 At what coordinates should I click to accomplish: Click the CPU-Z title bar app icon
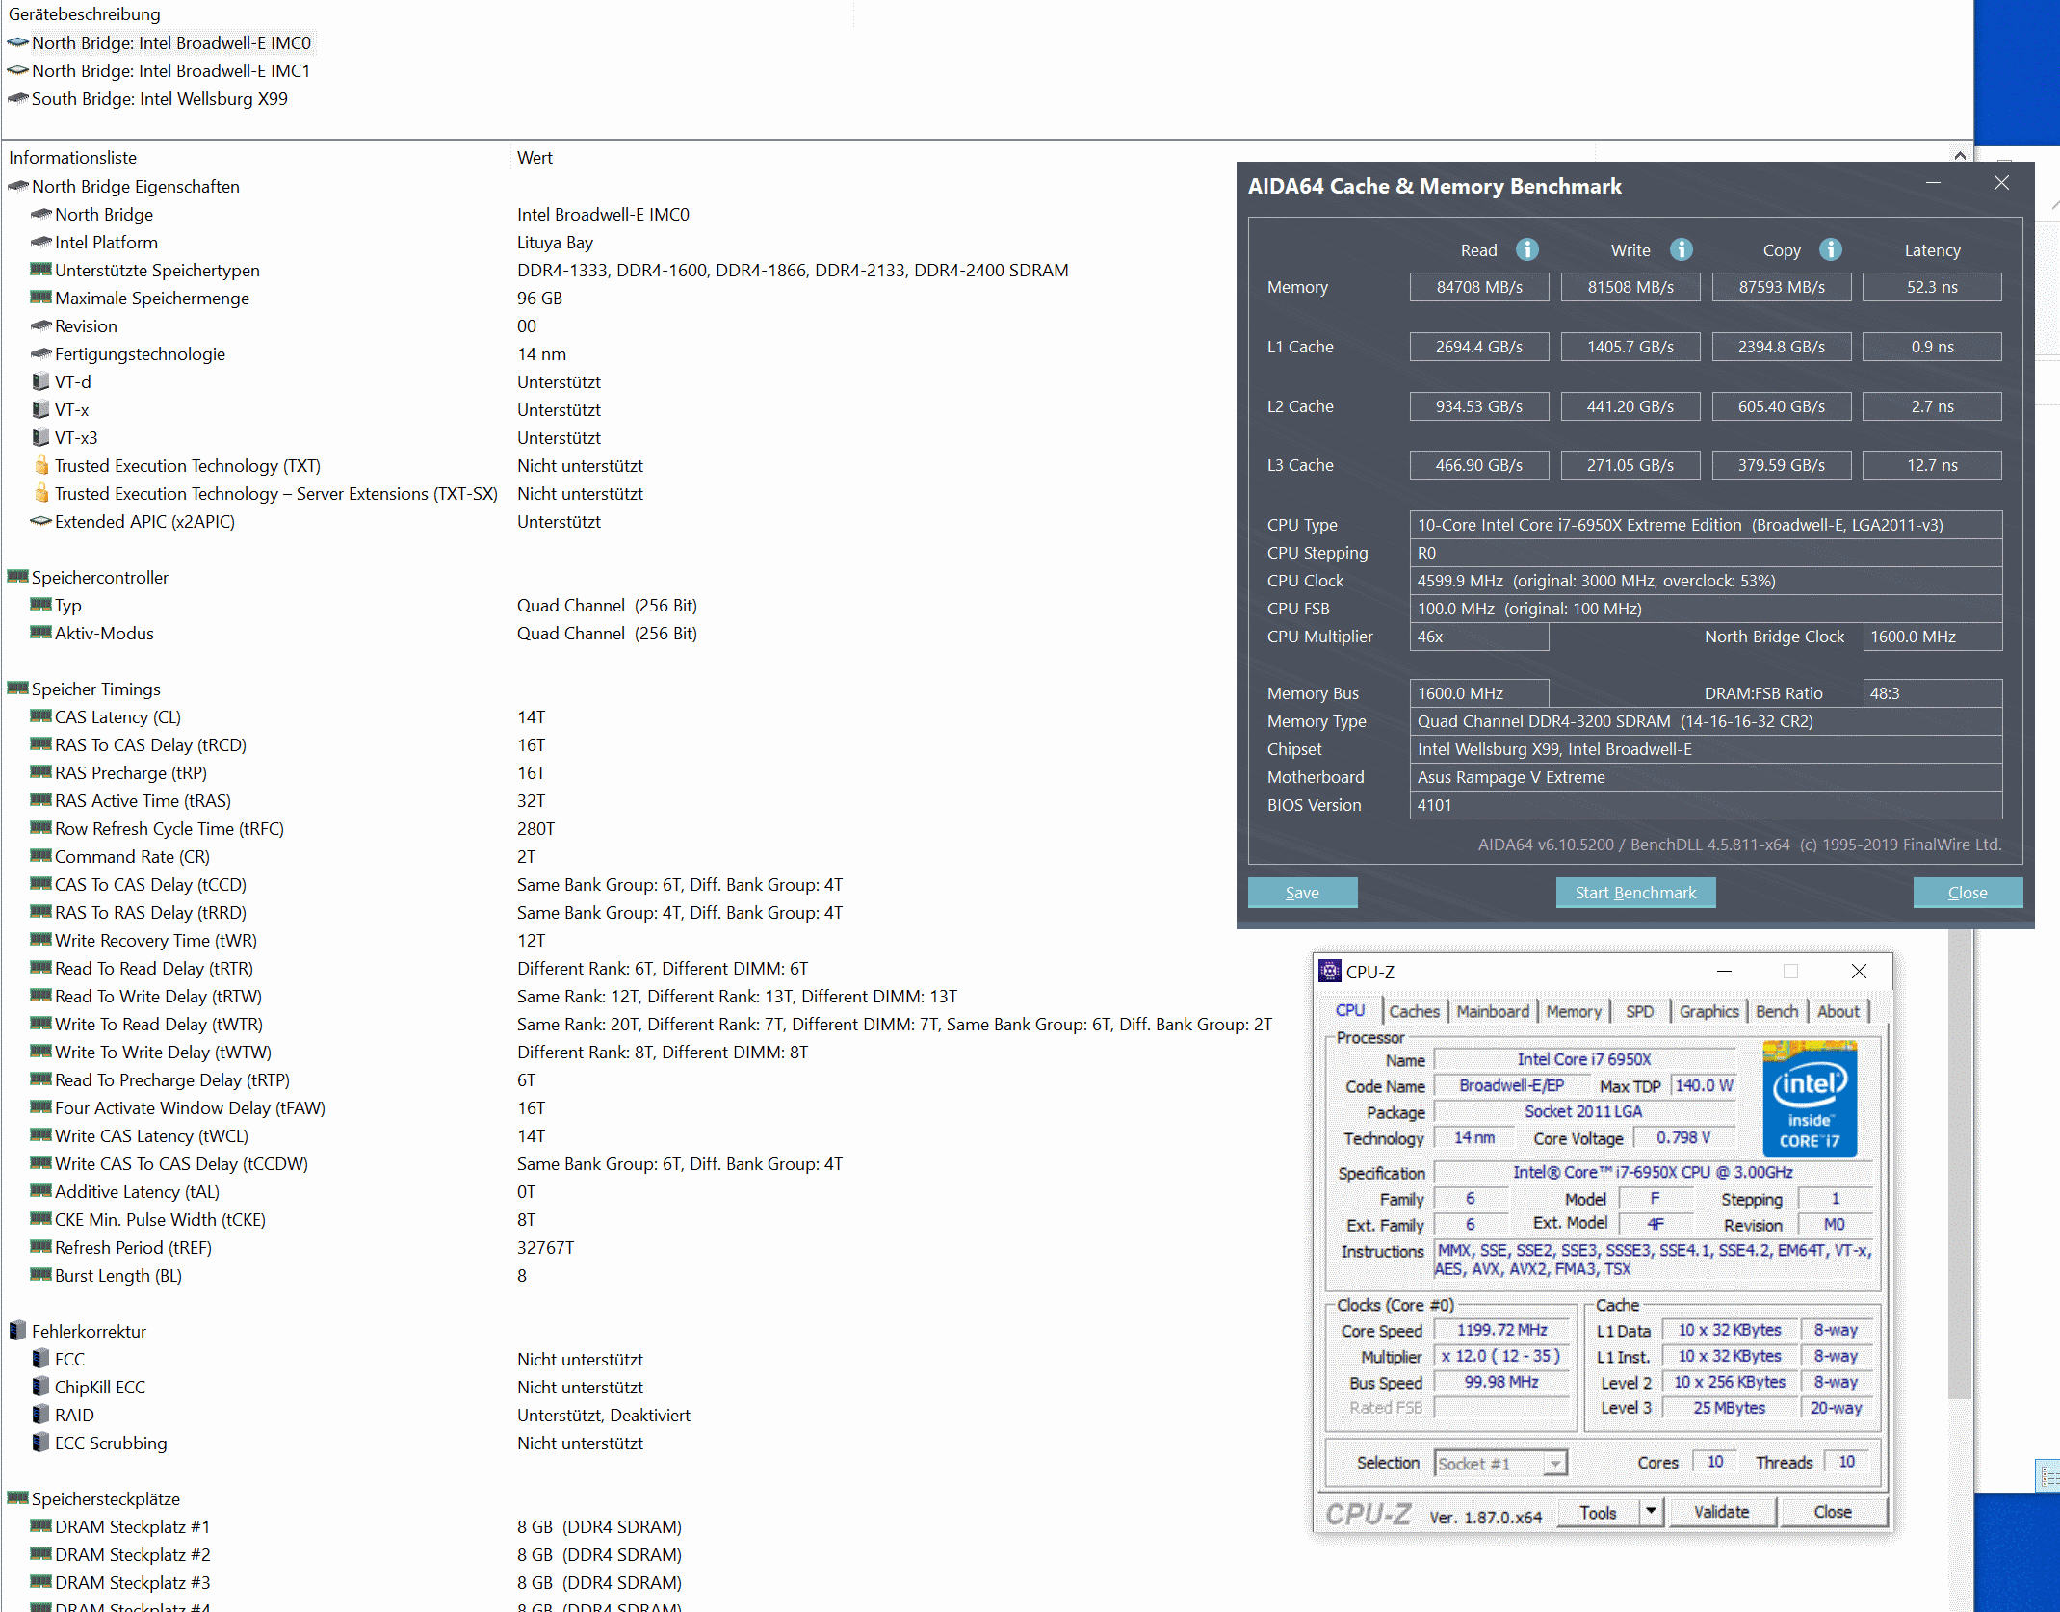tap(1329, 971)
